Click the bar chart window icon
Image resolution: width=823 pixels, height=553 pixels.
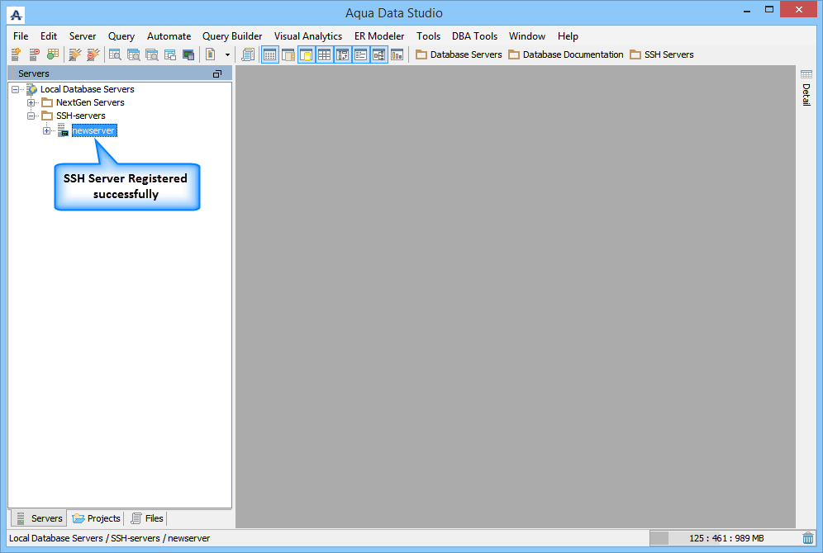(397, 54)
